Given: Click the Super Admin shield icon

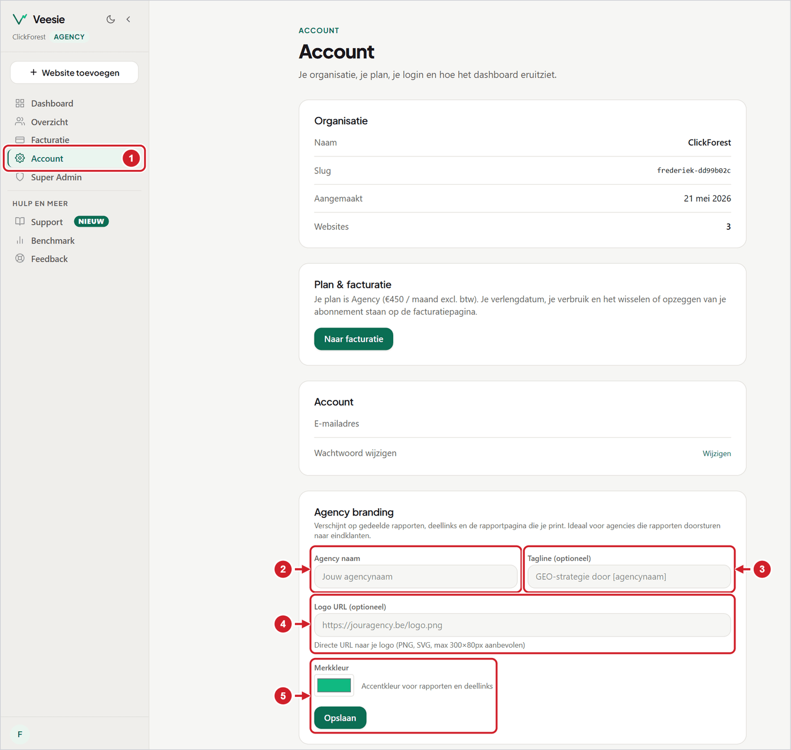Looking at the screenshot, I should point(20,177).
